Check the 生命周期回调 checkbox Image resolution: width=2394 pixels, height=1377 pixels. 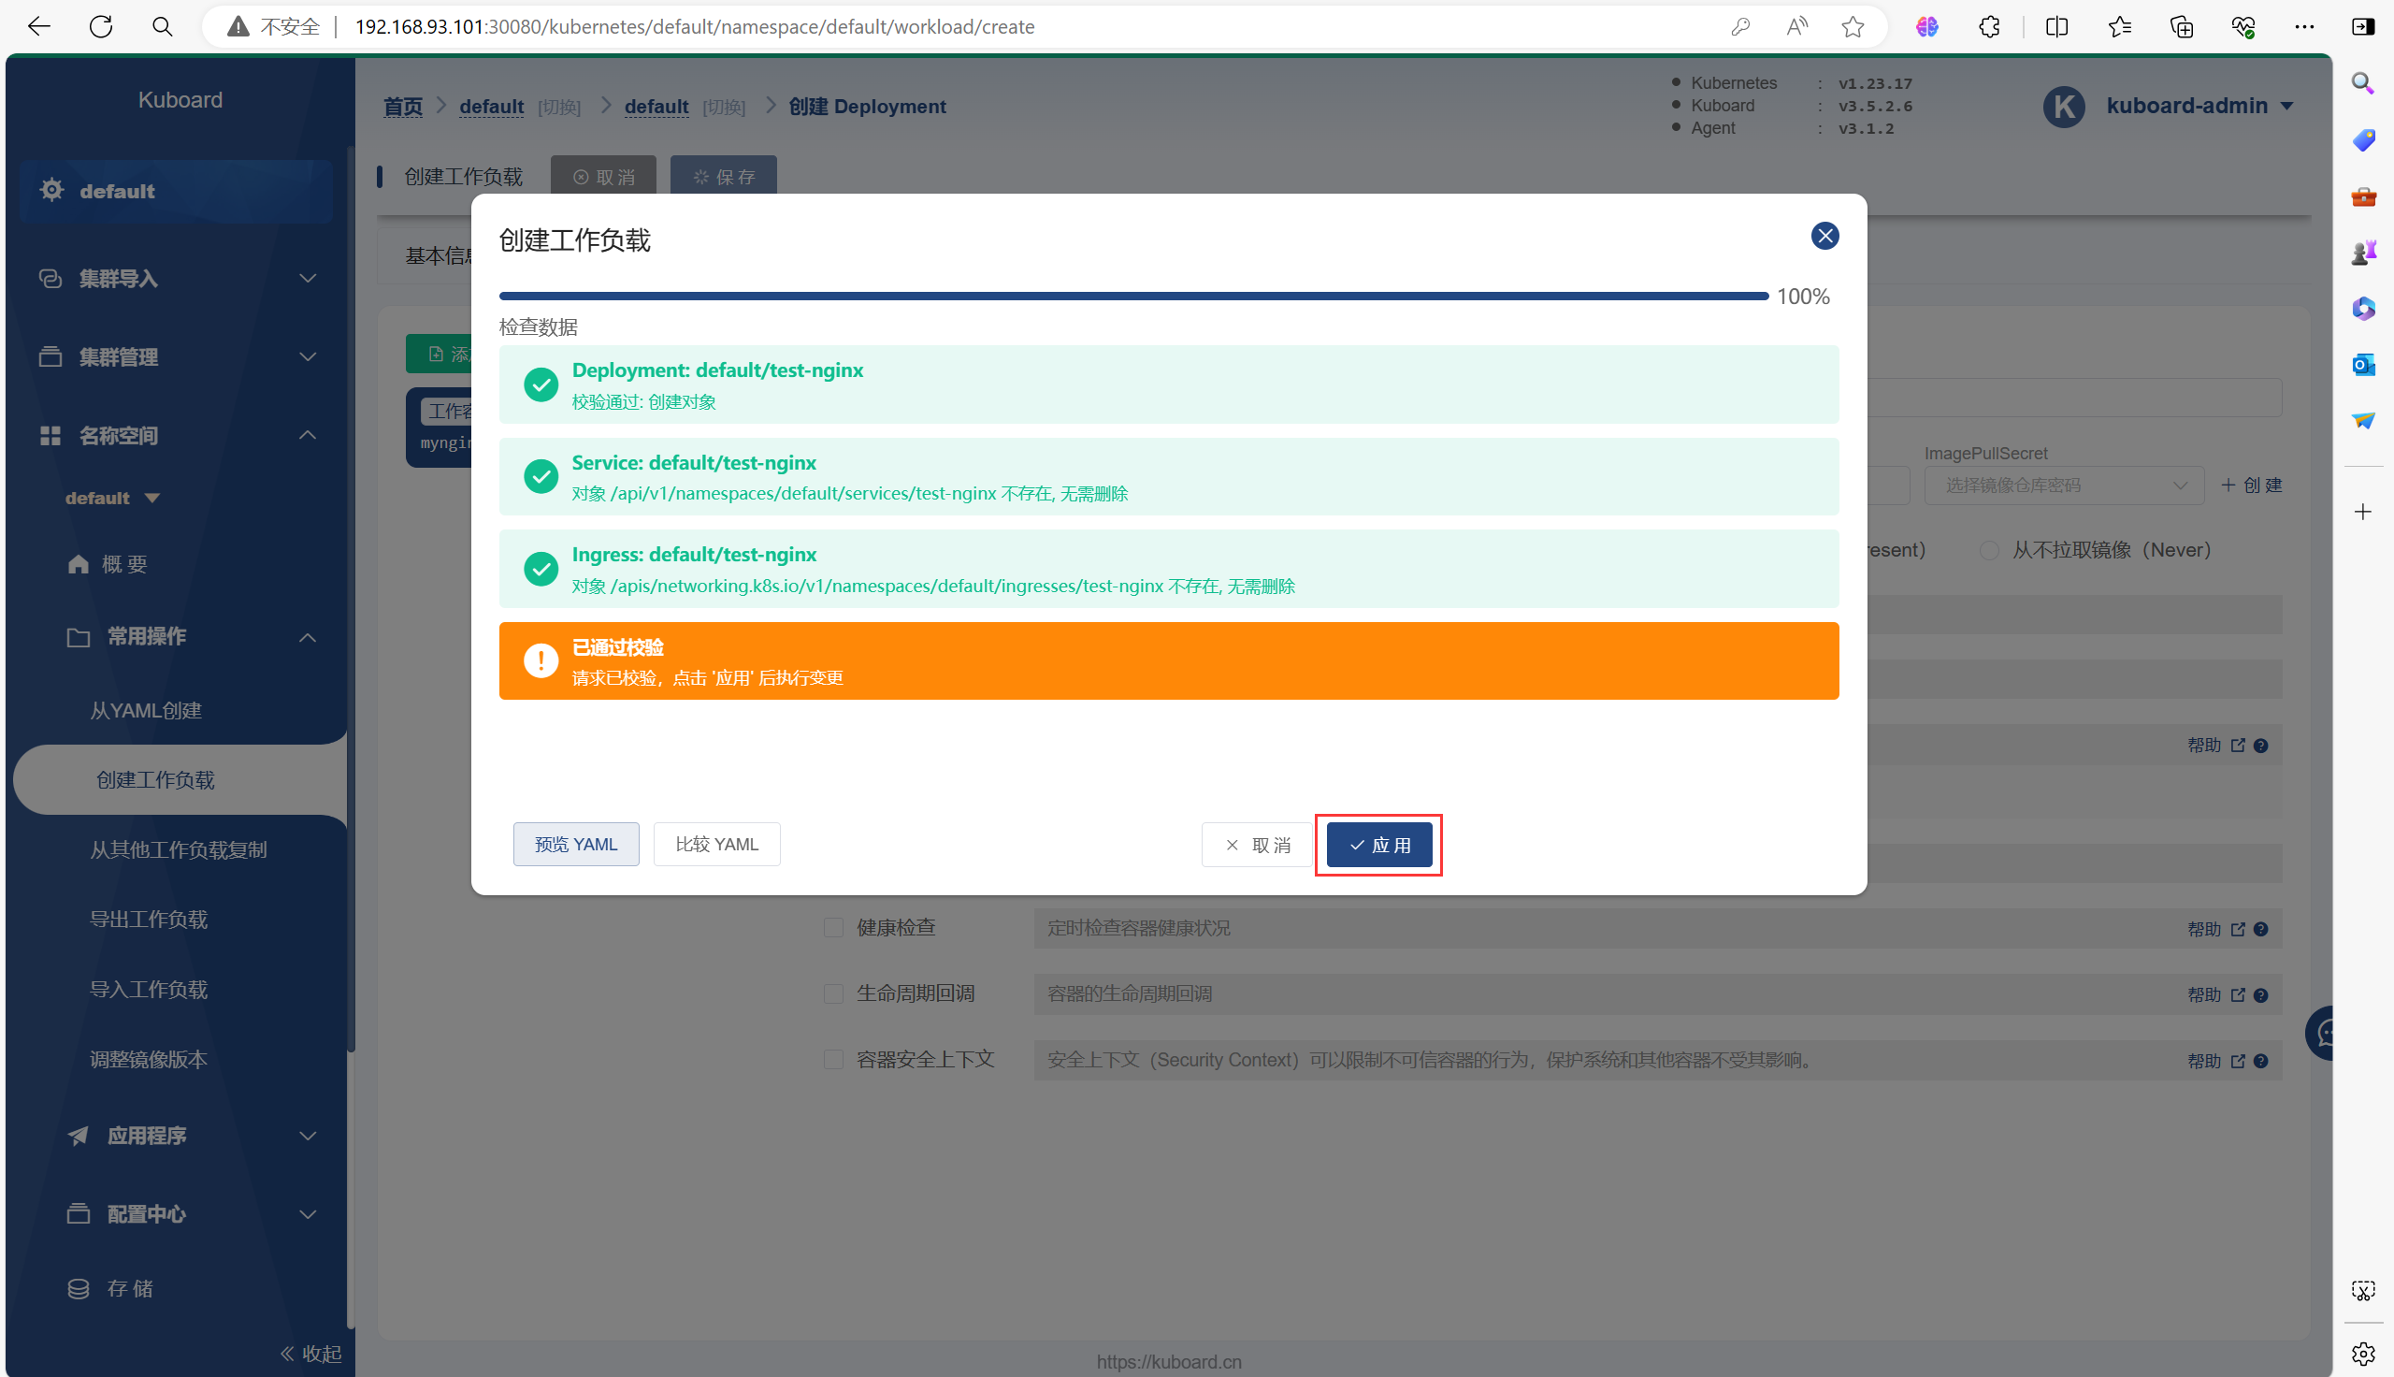832,994
